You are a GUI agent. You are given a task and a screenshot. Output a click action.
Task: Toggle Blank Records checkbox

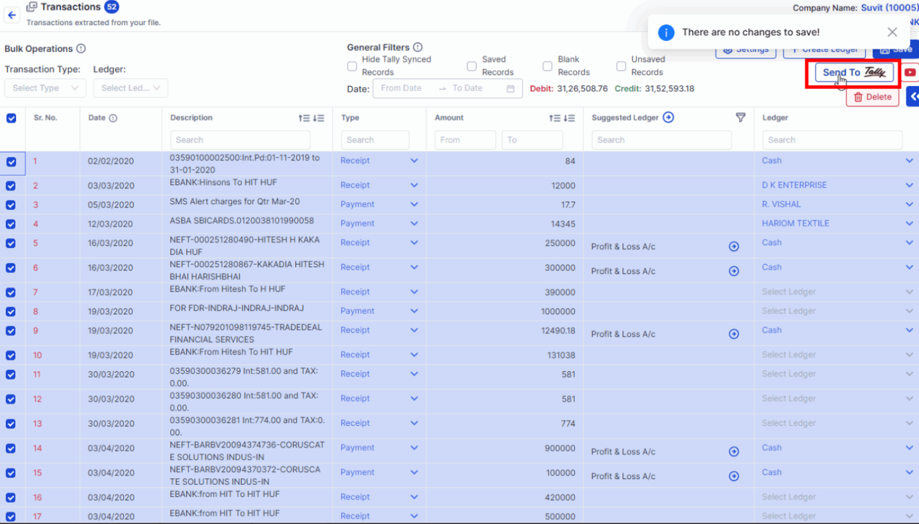[547, 66]
